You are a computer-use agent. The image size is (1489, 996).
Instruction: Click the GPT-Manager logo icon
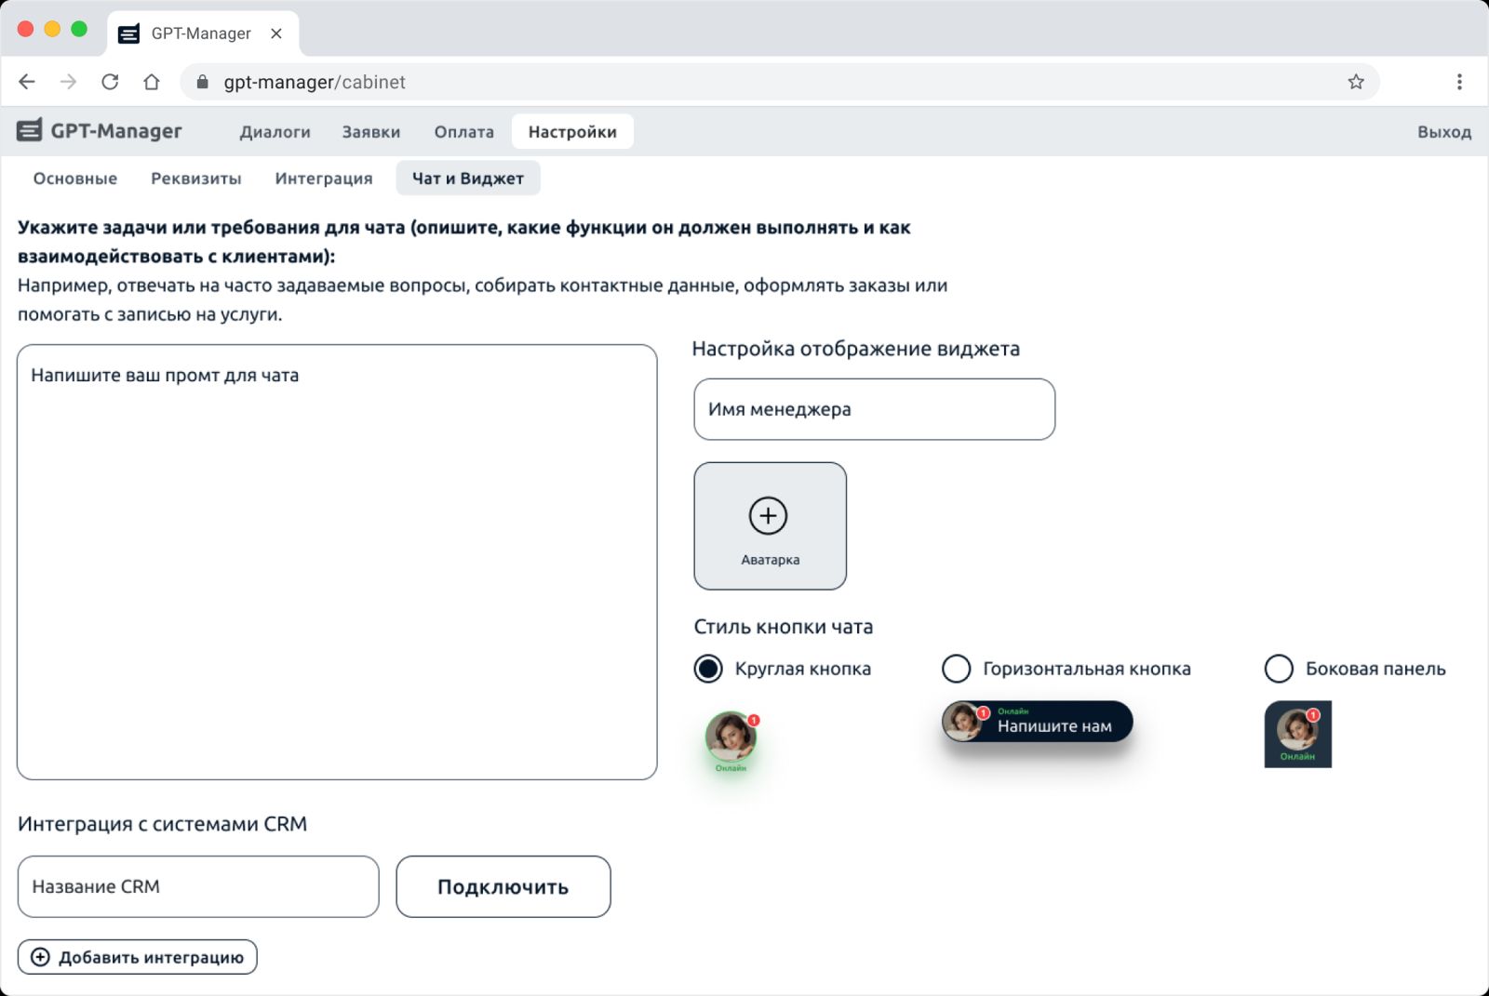30,131
